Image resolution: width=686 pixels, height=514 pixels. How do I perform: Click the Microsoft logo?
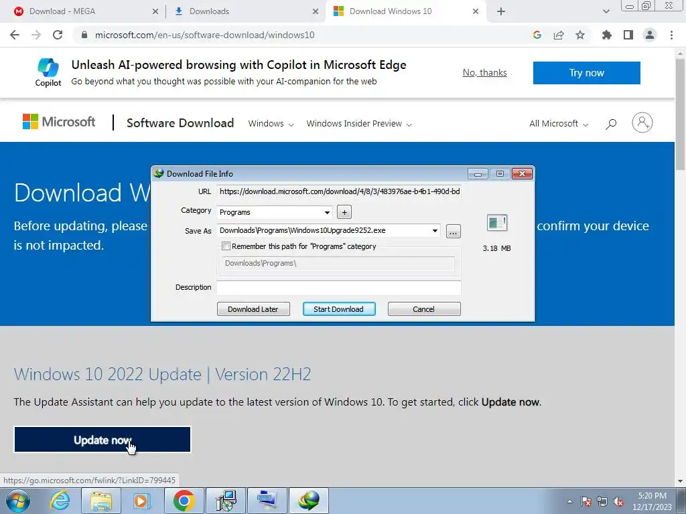pos(59,122)
